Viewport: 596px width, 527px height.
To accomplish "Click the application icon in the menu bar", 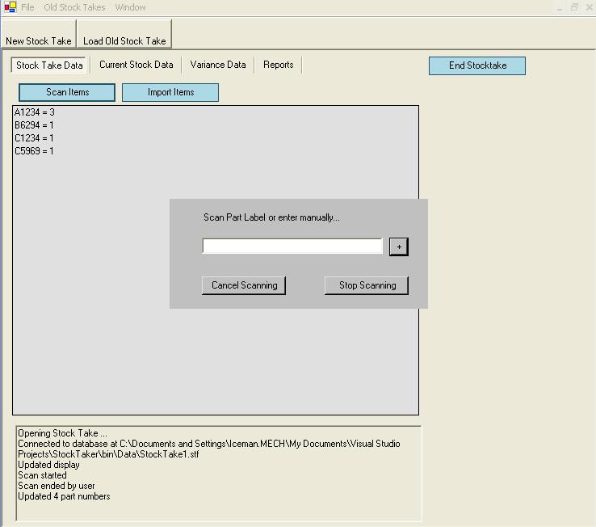I will tap(10, 7).
